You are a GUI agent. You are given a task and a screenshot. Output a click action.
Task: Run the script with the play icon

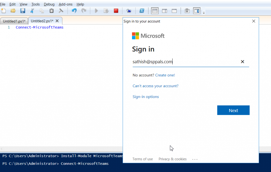coord(96,11)
